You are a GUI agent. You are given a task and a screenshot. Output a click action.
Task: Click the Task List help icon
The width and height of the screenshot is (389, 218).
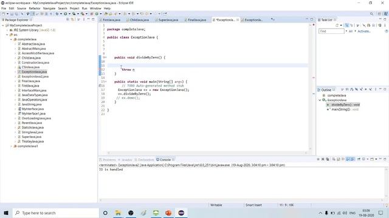click(x=387, y=31)
